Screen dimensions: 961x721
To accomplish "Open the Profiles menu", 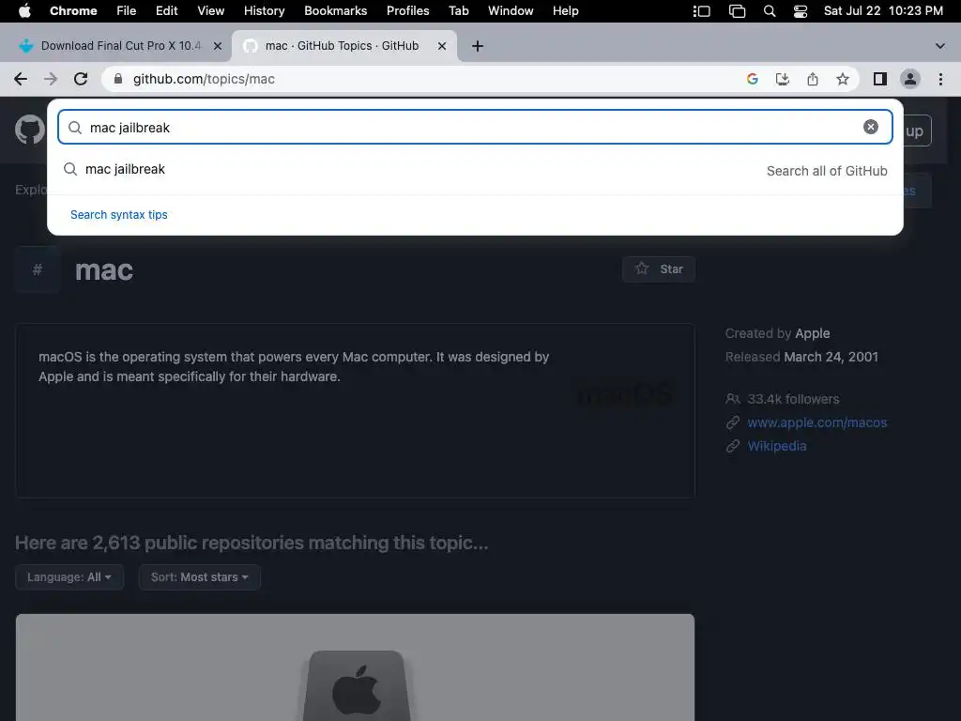I will [x=407, y=11].
